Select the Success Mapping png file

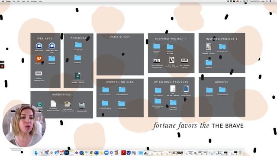(209, 47)
